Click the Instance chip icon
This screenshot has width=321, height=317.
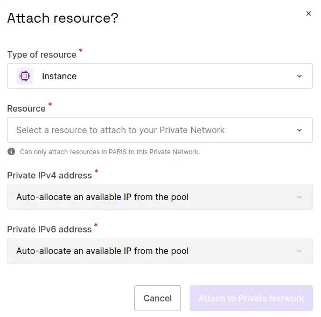25,76
